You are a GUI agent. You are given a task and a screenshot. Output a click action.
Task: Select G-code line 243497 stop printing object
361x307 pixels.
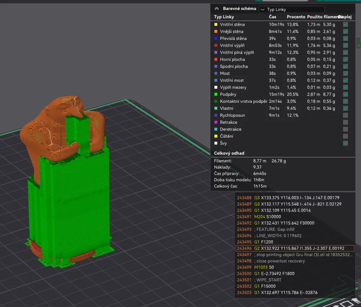click(295, 255)
